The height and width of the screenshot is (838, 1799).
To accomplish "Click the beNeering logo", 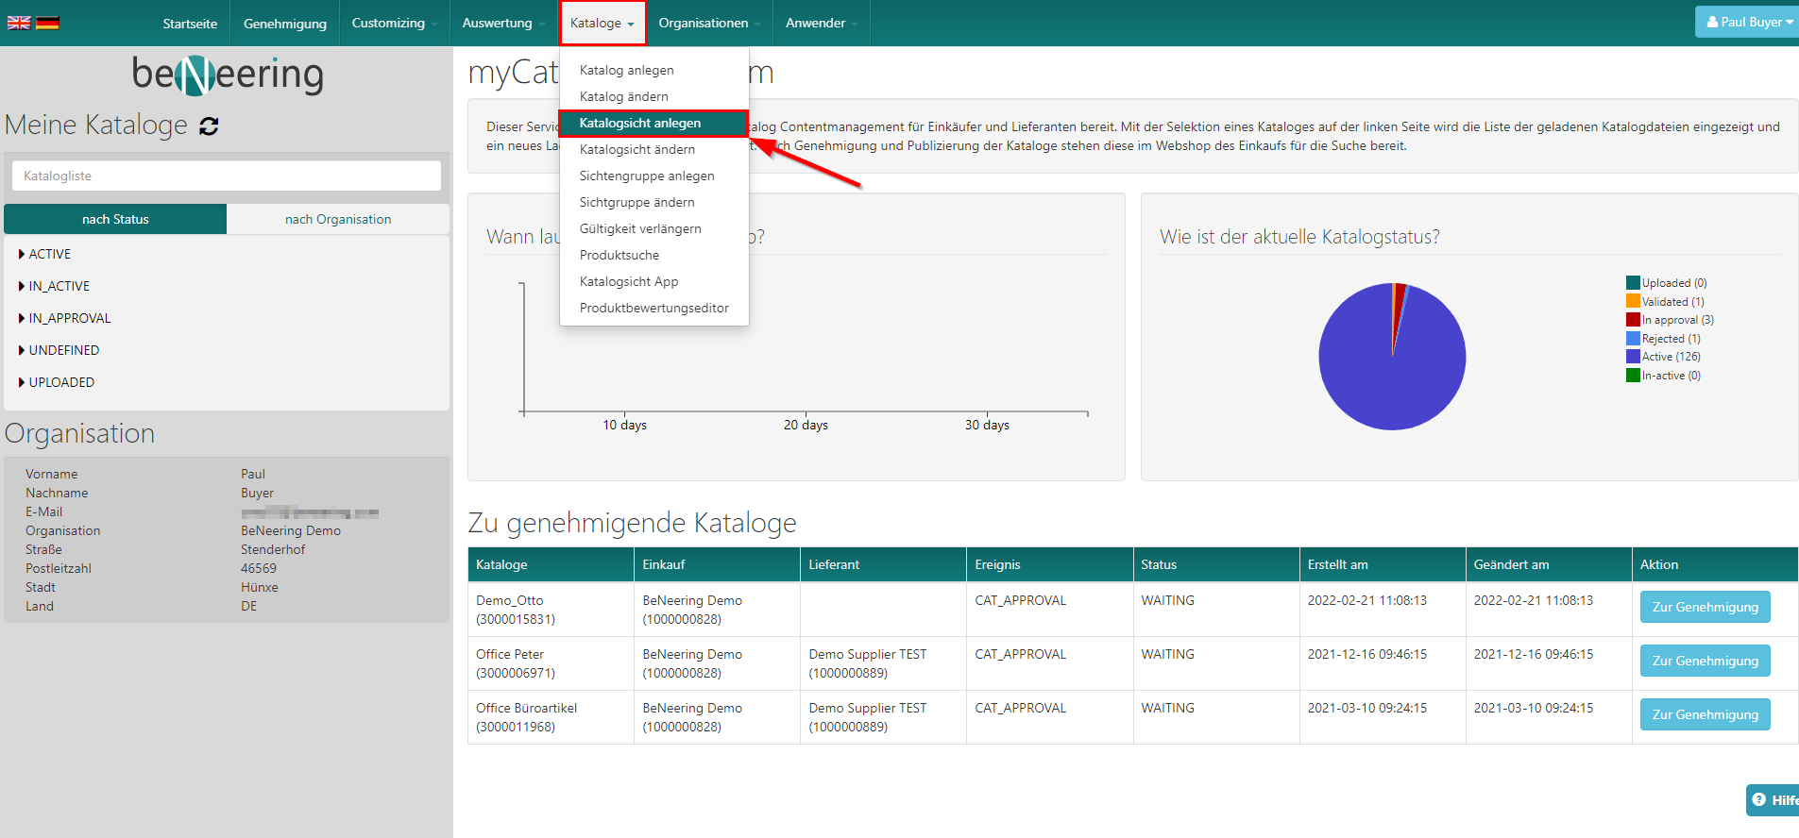I will coord(227,74).
